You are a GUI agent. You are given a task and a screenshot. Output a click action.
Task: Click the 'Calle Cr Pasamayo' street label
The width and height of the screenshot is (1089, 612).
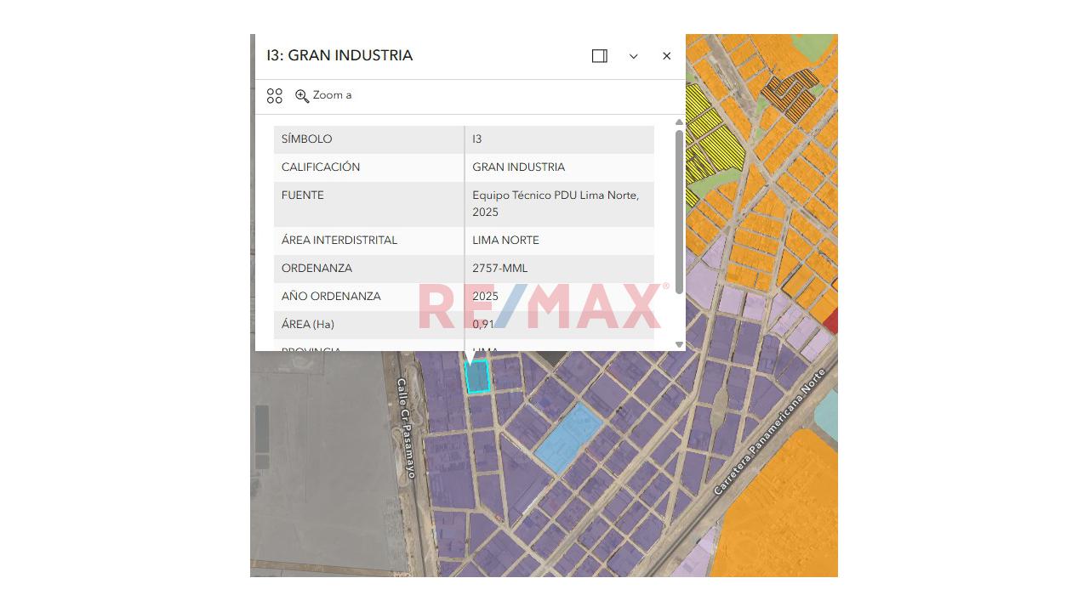pos(407,428)
